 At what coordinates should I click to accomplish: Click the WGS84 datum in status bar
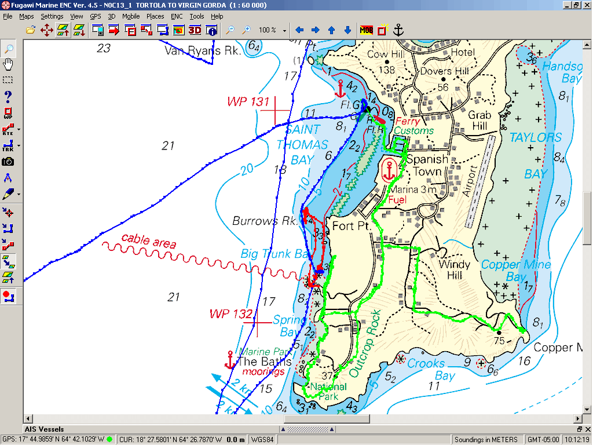[262, 439]
